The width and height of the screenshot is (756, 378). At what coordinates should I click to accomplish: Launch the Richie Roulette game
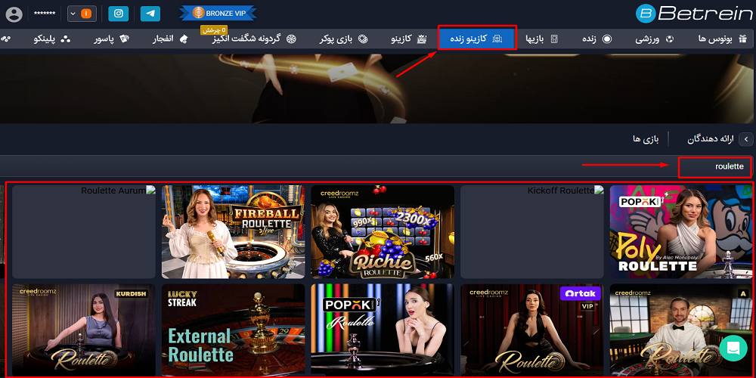click(383, 232)
